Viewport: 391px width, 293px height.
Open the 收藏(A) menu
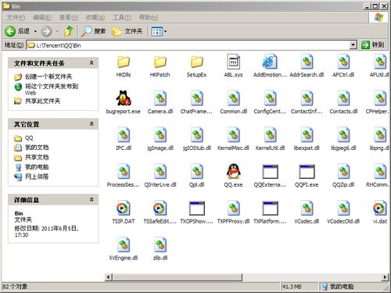95,17
